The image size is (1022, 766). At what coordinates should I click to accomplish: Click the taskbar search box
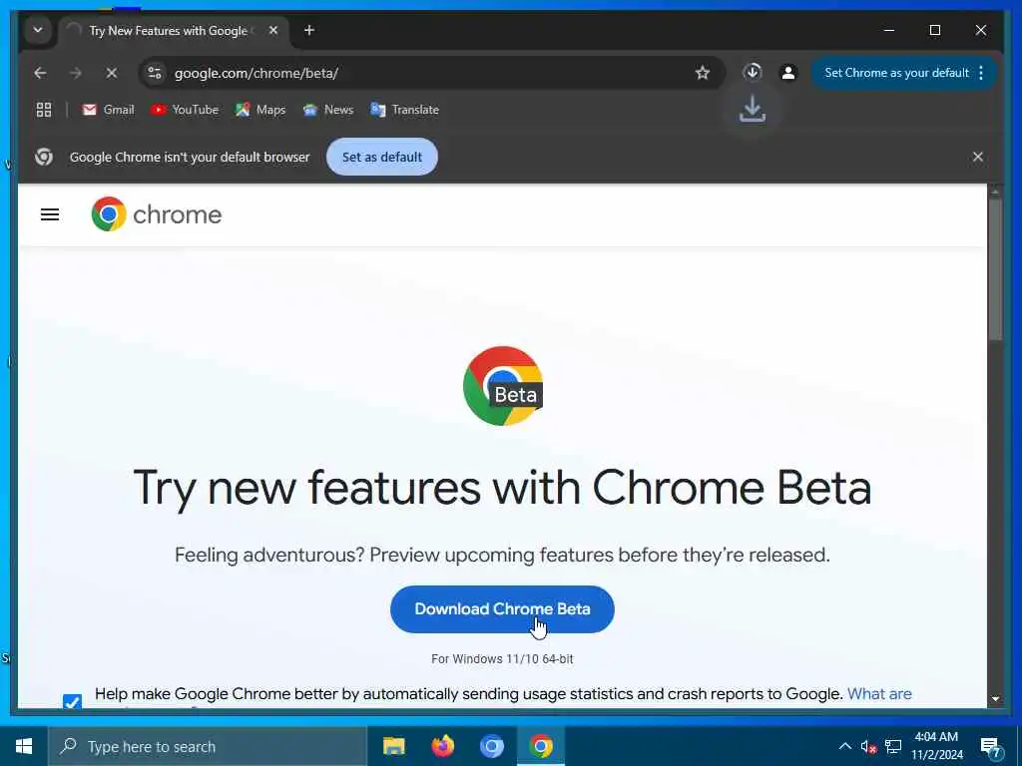click(208, 746)
